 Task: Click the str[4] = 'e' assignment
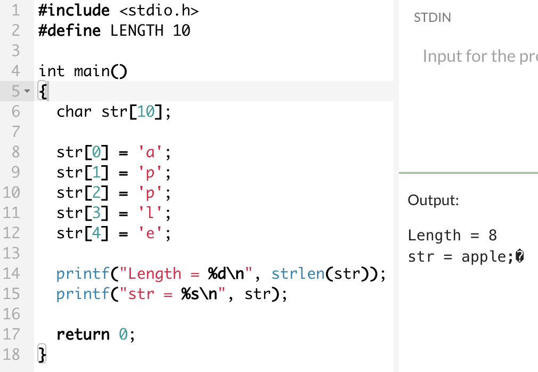pyautogui.click(x=113, y=233)
